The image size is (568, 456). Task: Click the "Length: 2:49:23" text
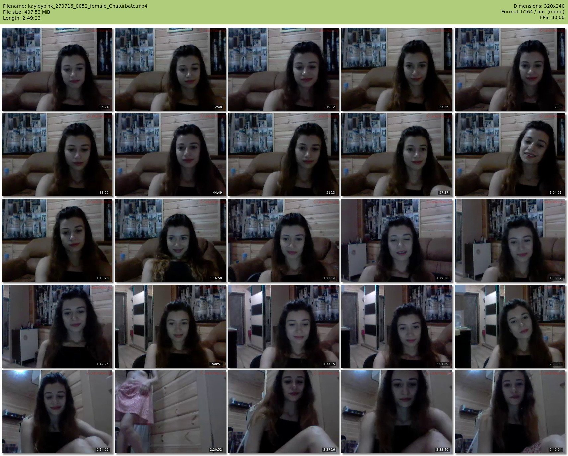pyautogui.click(x=22, y=18)
